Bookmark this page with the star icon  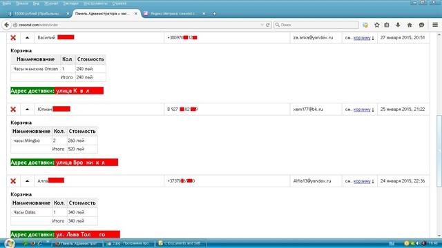click(x=376, y=25)
